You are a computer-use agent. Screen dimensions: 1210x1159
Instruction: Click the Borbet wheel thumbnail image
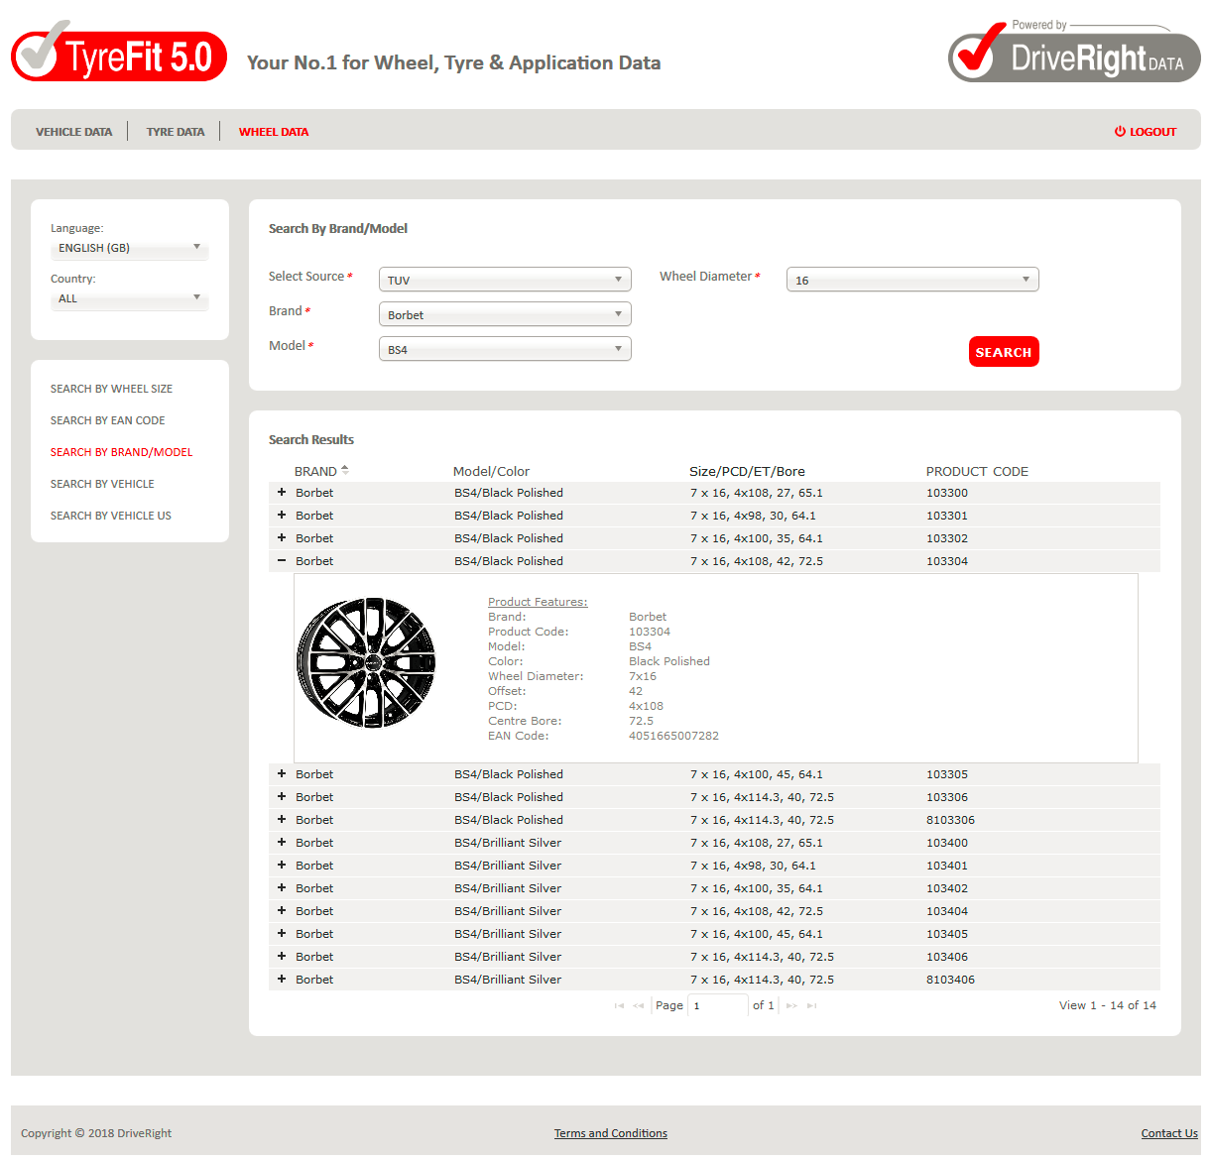pos(366,661)
